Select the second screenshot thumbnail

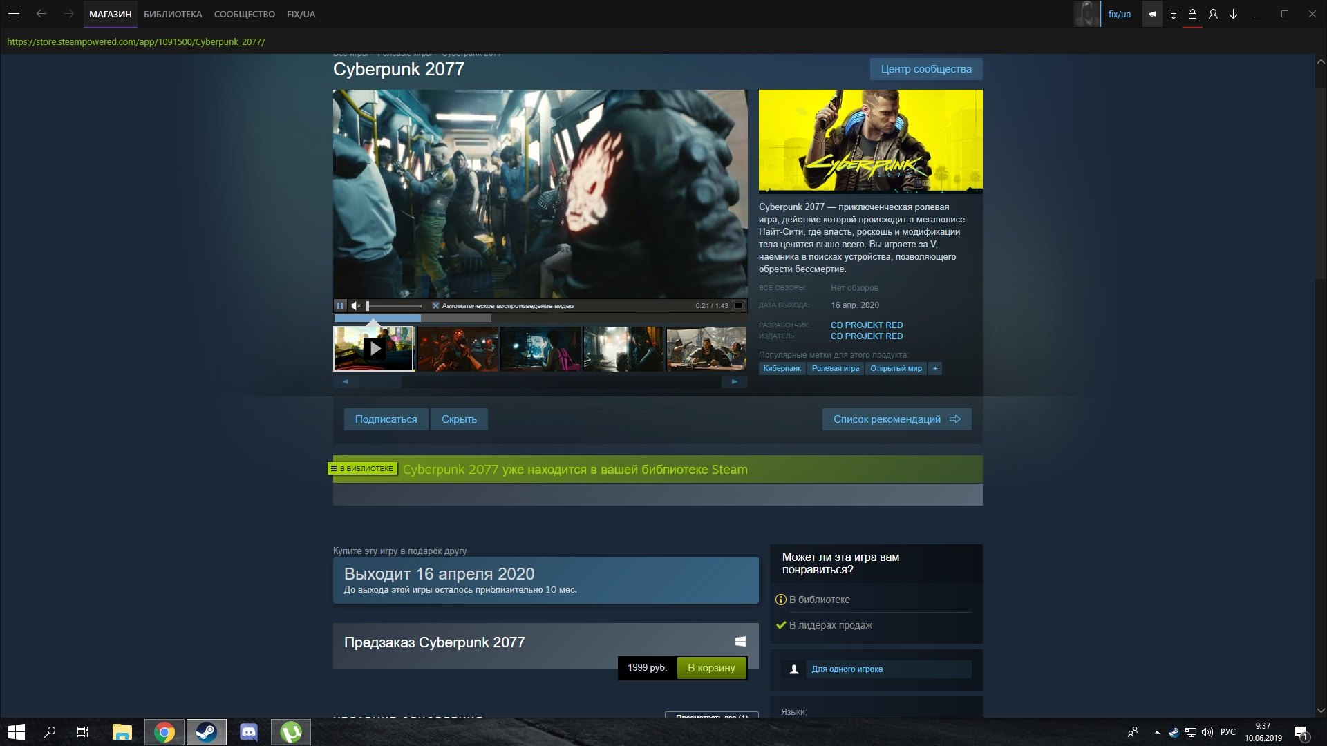pos(457,349)
